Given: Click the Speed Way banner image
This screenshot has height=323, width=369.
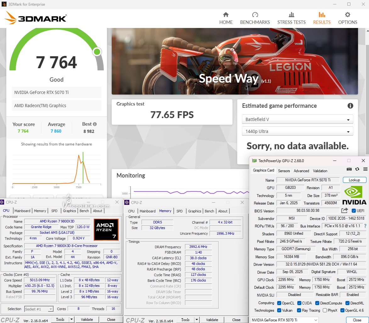Looking at the screenshot, I should pos(235,61).
